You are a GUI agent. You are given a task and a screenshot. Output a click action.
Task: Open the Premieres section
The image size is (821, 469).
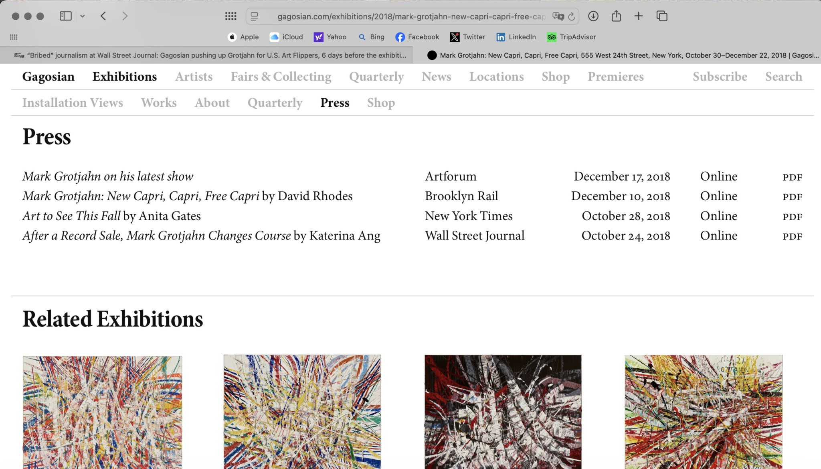click(x=615, y=77)
